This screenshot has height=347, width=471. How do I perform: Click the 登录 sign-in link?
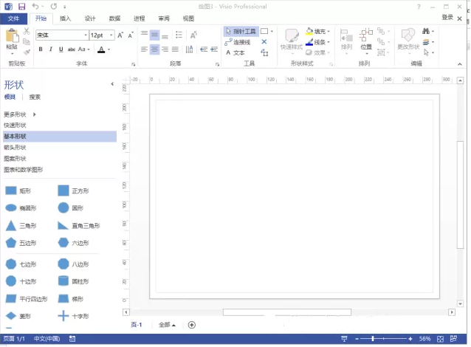447,17
